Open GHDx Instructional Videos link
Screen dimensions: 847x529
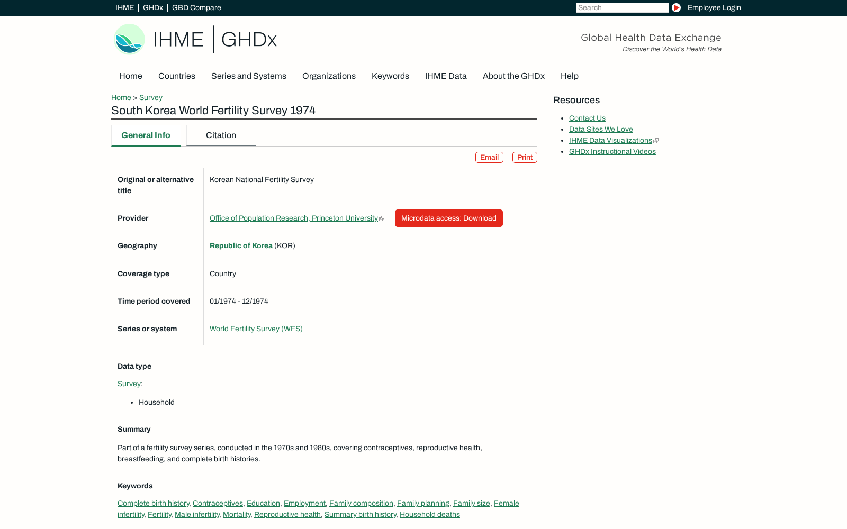[612, 152]
